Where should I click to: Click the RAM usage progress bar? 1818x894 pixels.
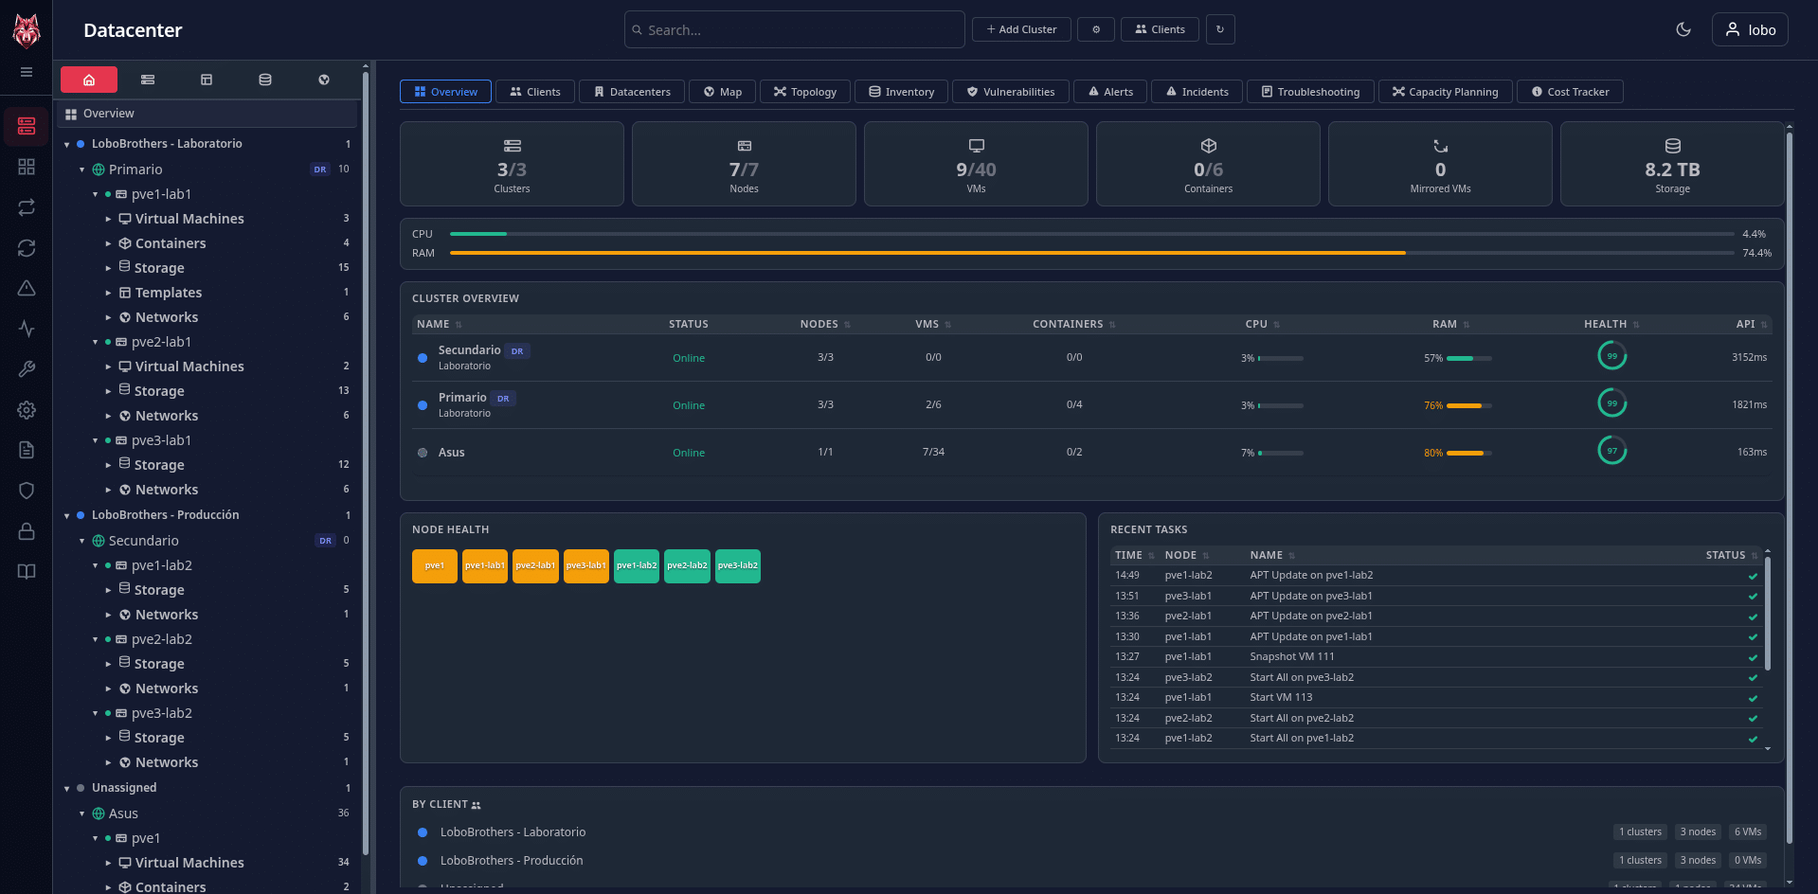point(1091,253)
